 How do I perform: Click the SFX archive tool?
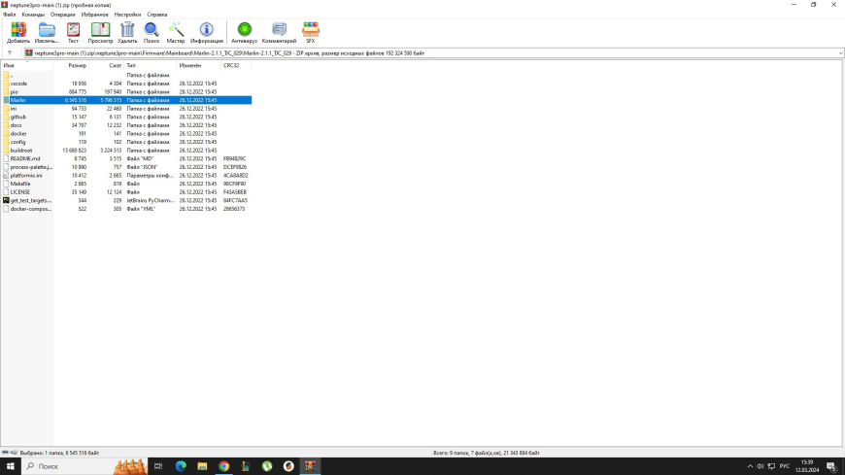click(x=311, y=33)
